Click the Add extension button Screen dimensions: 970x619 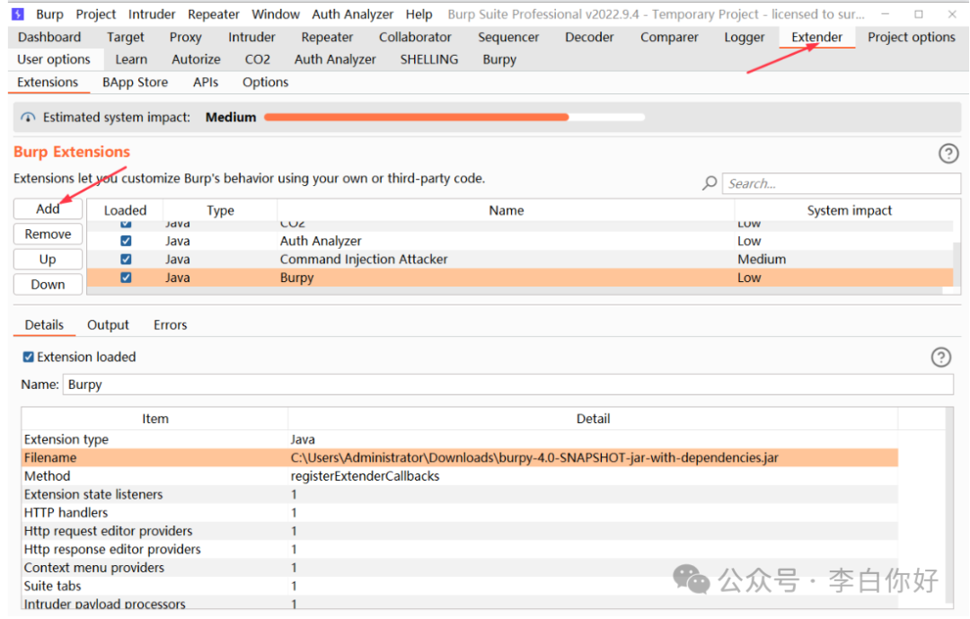(48, 208)
